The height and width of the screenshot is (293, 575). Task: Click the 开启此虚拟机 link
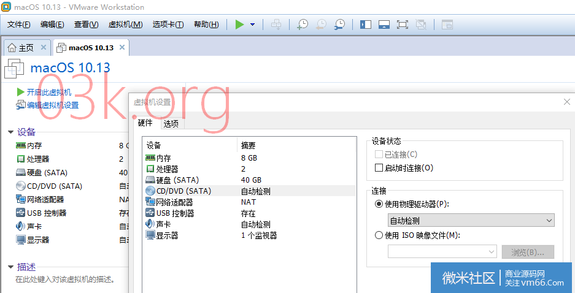(49, 92)
